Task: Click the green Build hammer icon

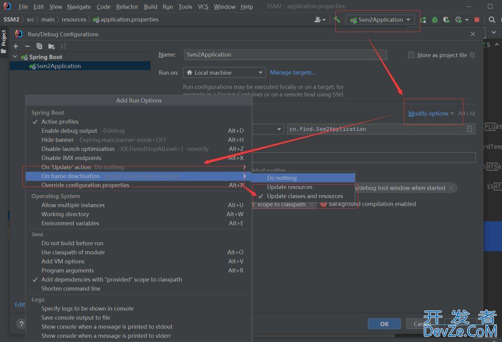Action: click(337, 20)
